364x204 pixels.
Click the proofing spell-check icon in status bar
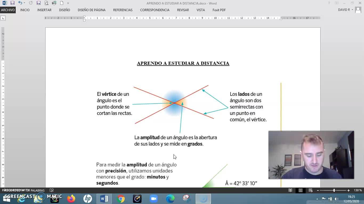pyautogui.click(x=52, y=190)
